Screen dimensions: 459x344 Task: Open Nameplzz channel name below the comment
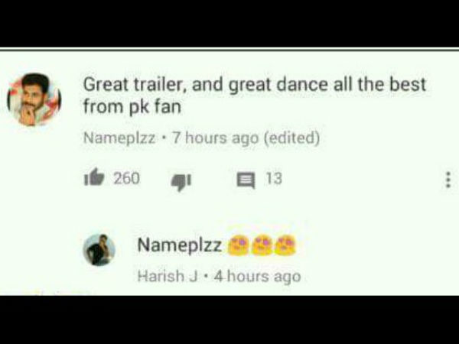pos(119,138)
